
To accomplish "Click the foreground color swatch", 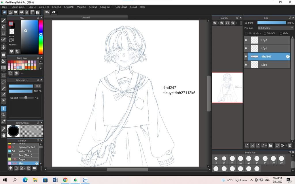I will tap(11, 24).
